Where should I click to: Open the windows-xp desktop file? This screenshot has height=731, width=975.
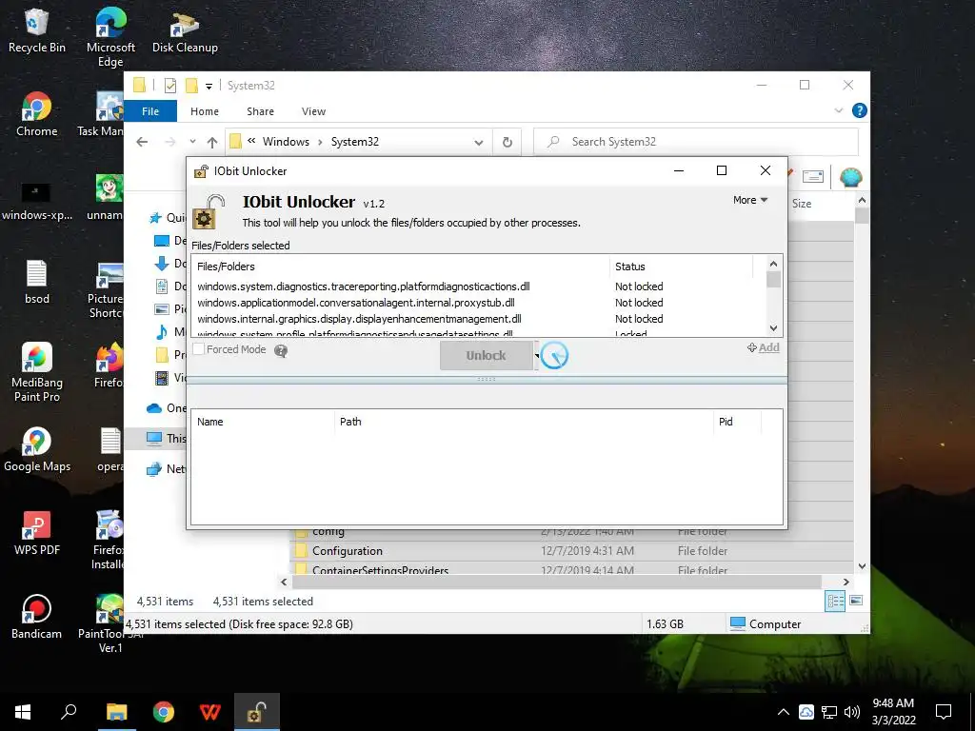pos(37,200)
